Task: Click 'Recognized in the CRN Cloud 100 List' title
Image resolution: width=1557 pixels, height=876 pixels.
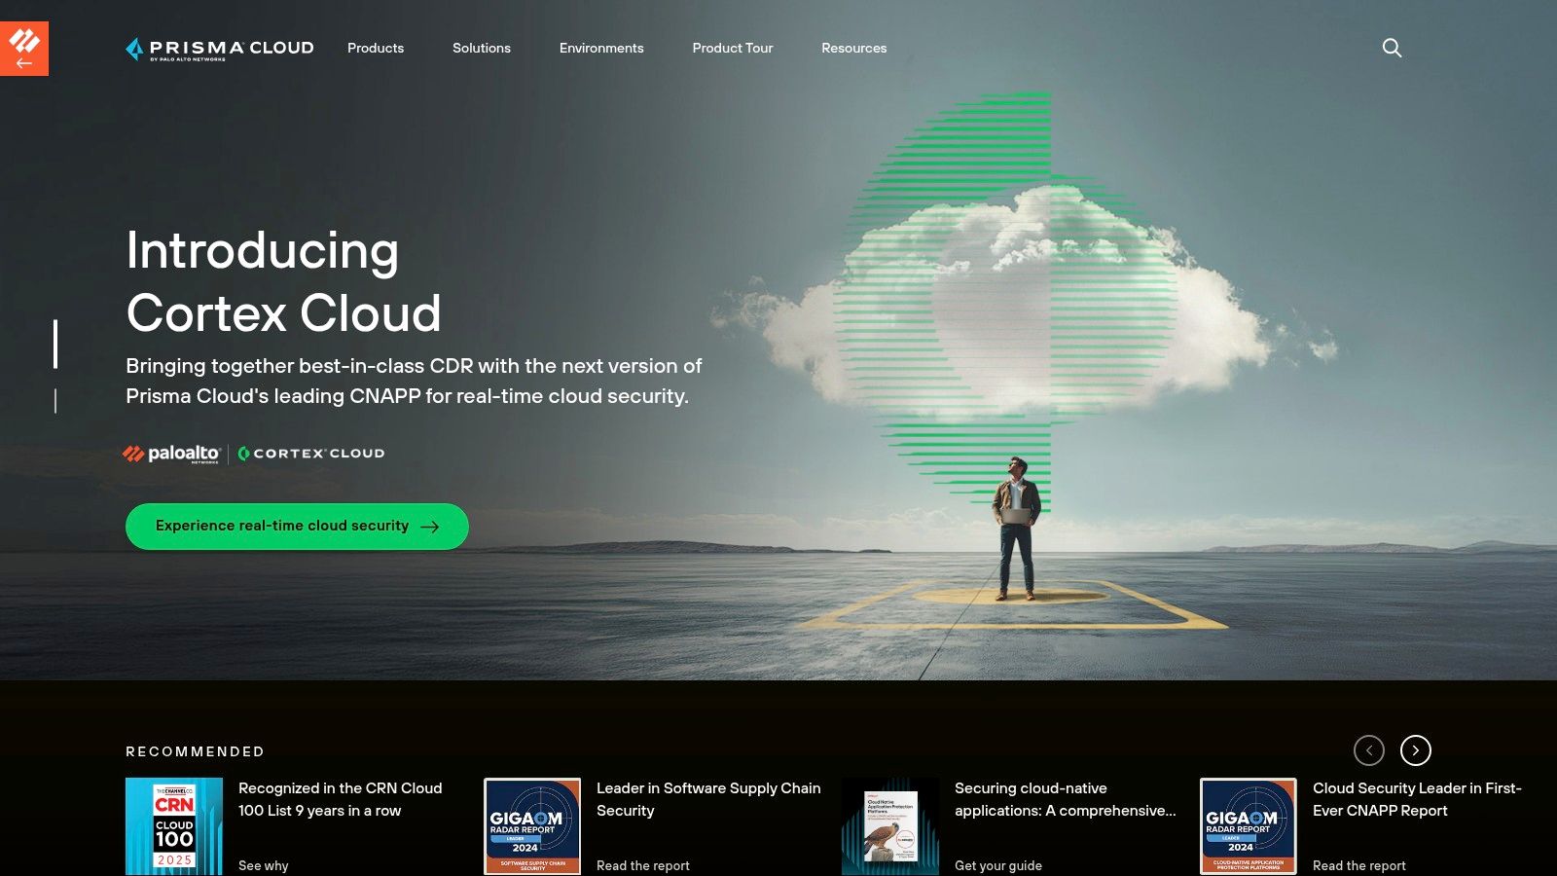Action: [340, 799]
